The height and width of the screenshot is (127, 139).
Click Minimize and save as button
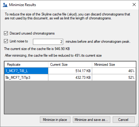click(92, 120)
